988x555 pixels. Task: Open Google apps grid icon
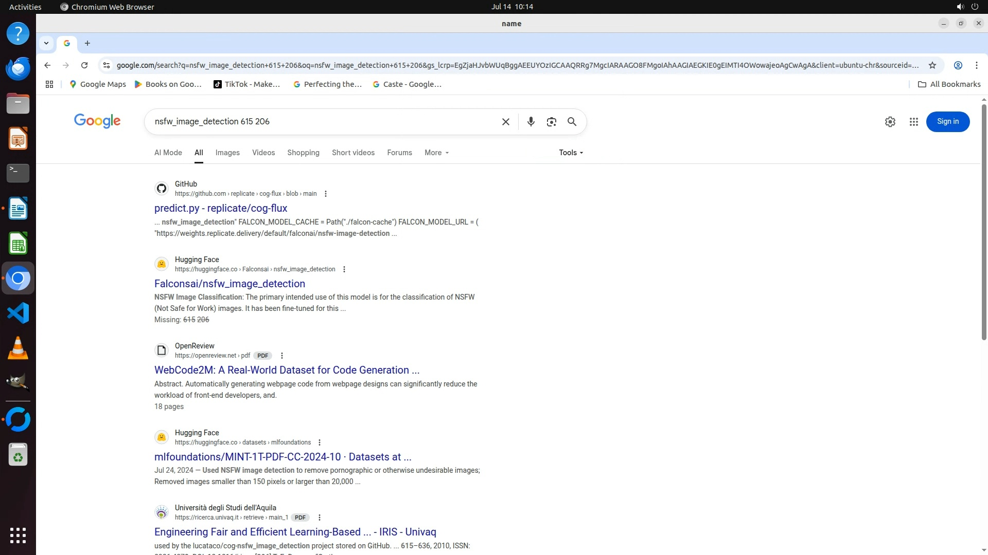913,122
